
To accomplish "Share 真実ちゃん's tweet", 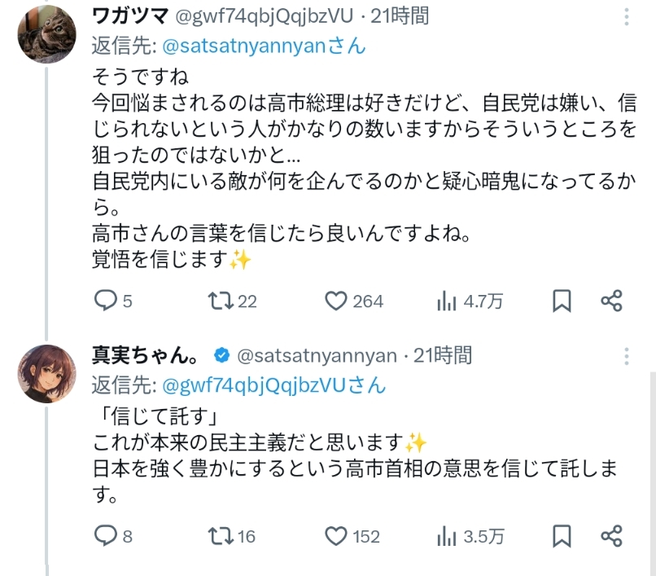I will 612,535.
